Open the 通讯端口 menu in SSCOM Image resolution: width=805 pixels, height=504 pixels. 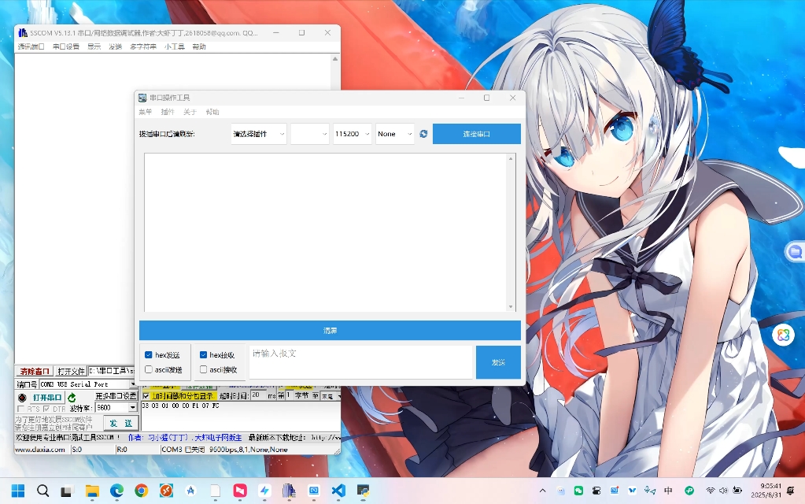tap(31, 46)
